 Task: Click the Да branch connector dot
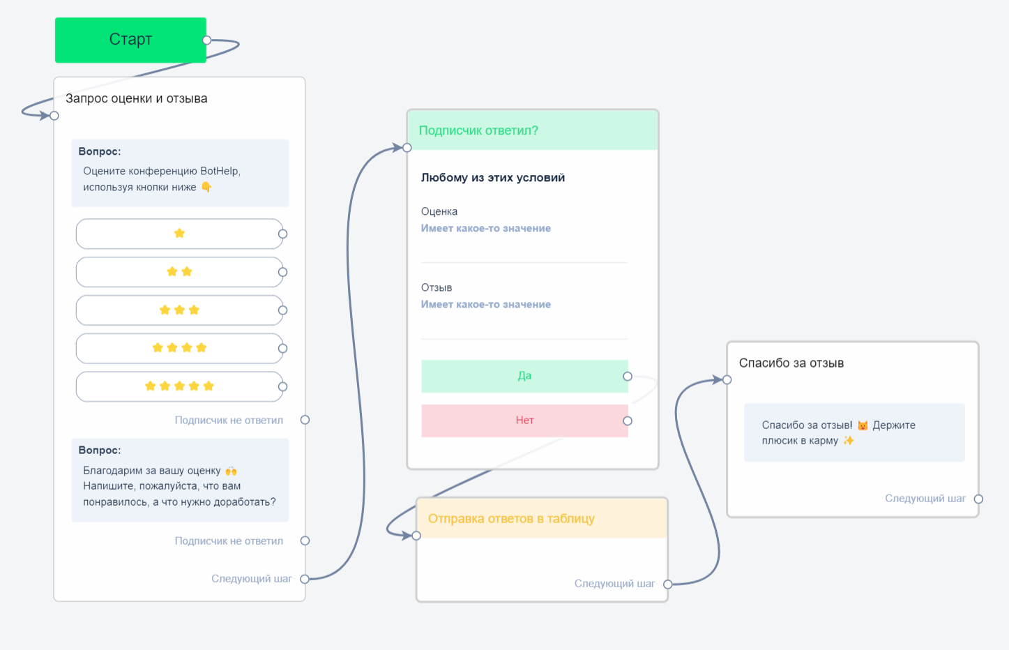coord(628,377)
